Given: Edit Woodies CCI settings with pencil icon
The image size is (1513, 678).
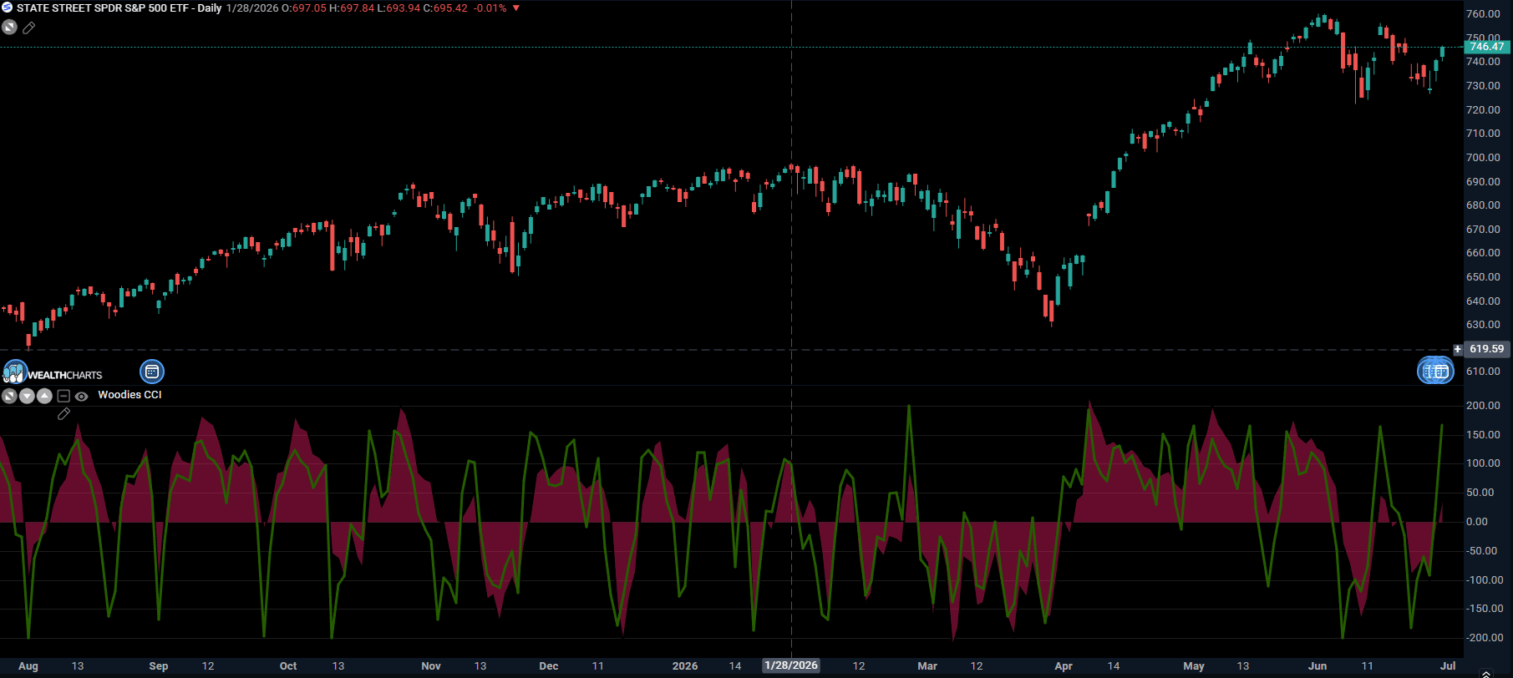Looking at the screenshot, I should pyautogui.click(x=63, y=414).
